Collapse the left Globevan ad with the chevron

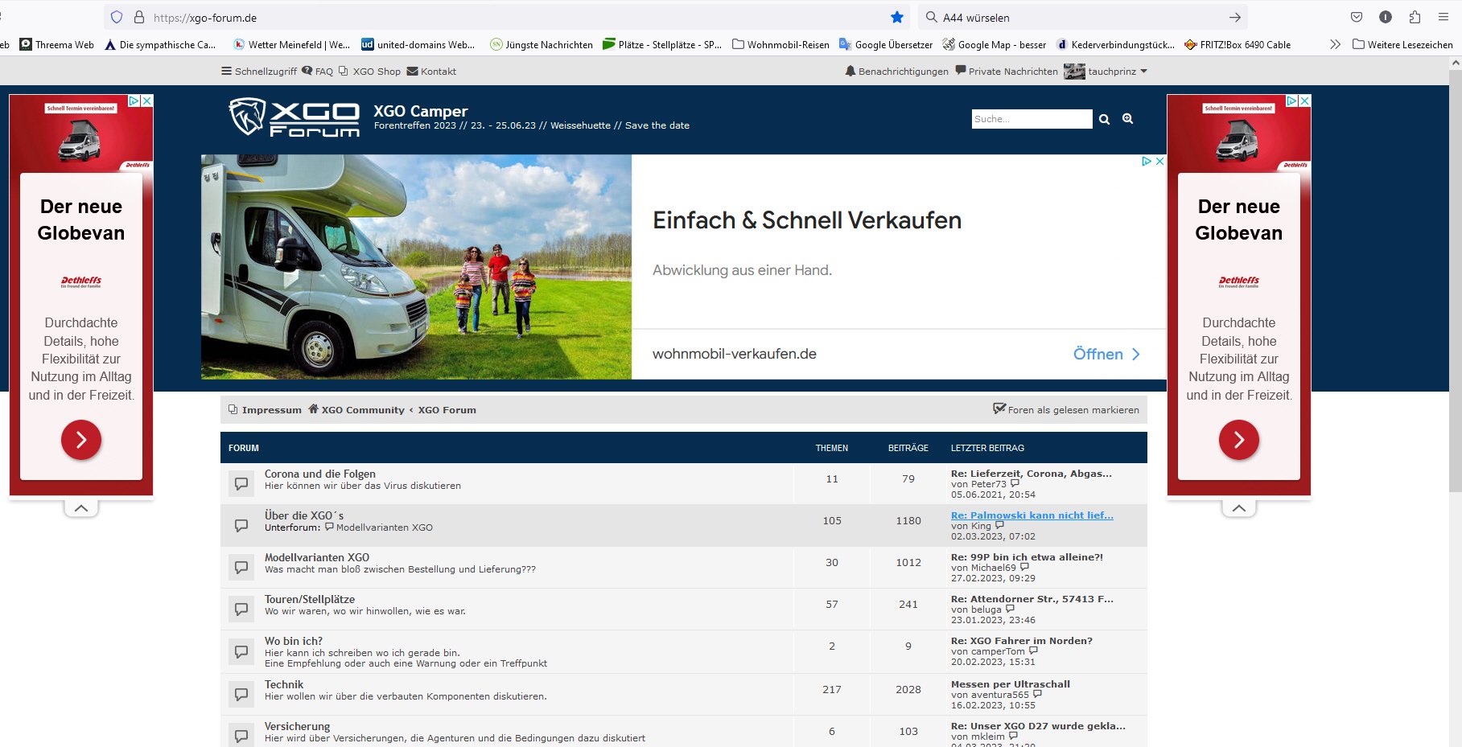(81, 508)
